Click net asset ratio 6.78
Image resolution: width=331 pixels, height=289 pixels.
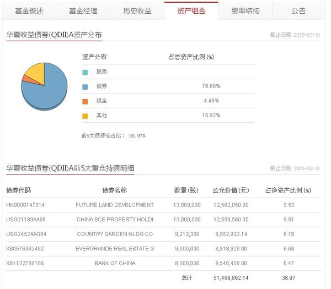(x=289, y=234)
